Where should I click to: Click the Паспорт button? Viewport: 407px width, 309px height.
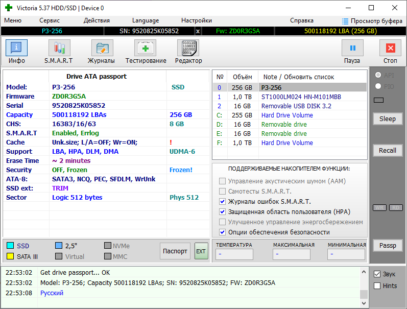click(x=175, y=251)
